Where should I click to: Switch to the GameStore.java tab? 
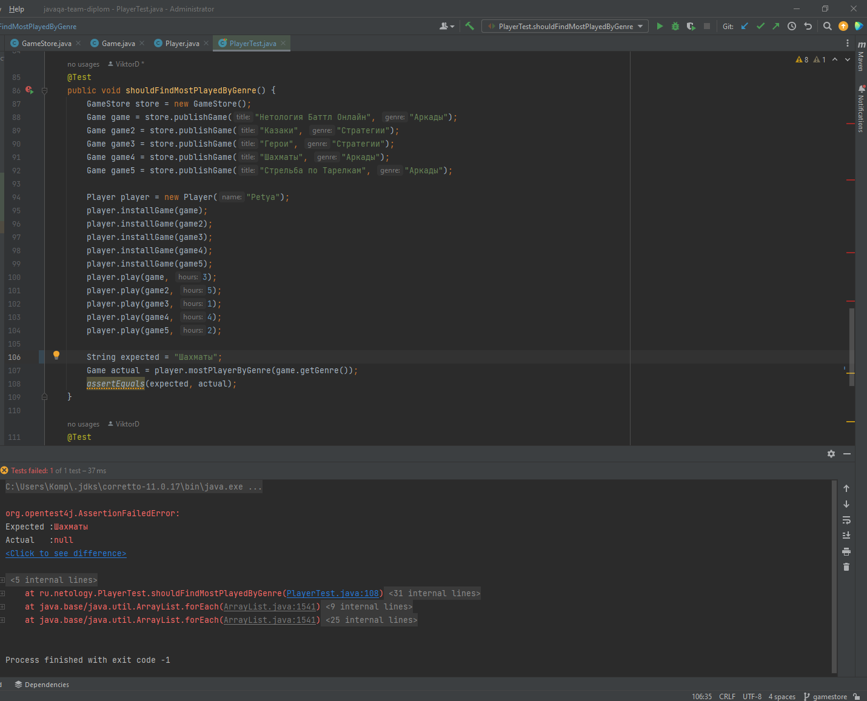[46, 43]
